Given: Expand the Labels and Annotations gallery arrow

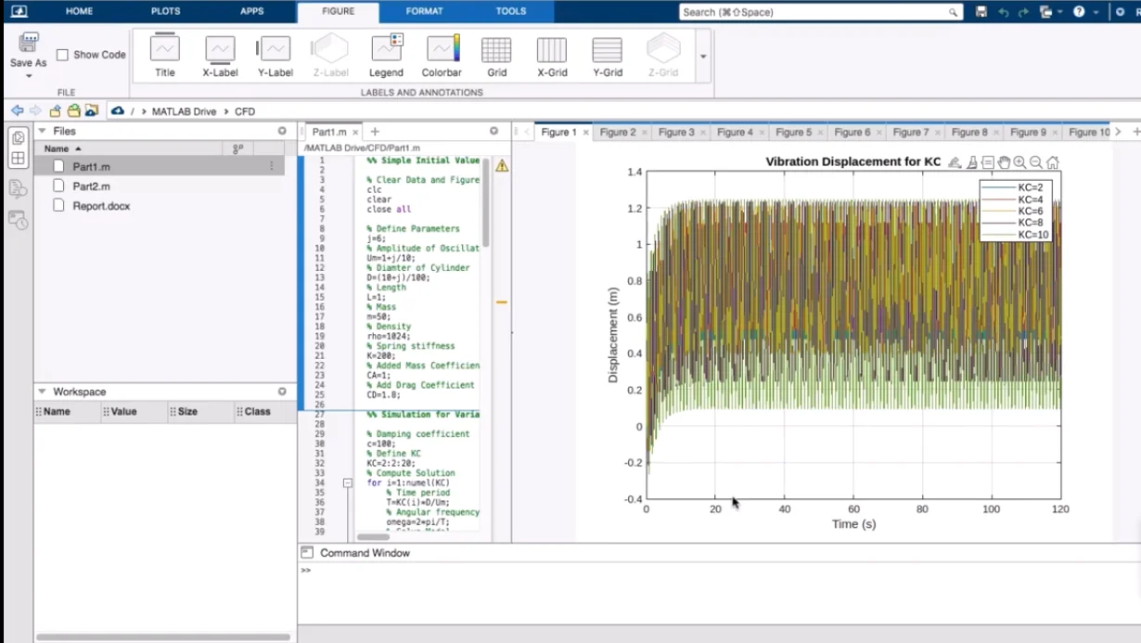Looking at the screenshot, I should pyautogui.click(x=703, y=56).
